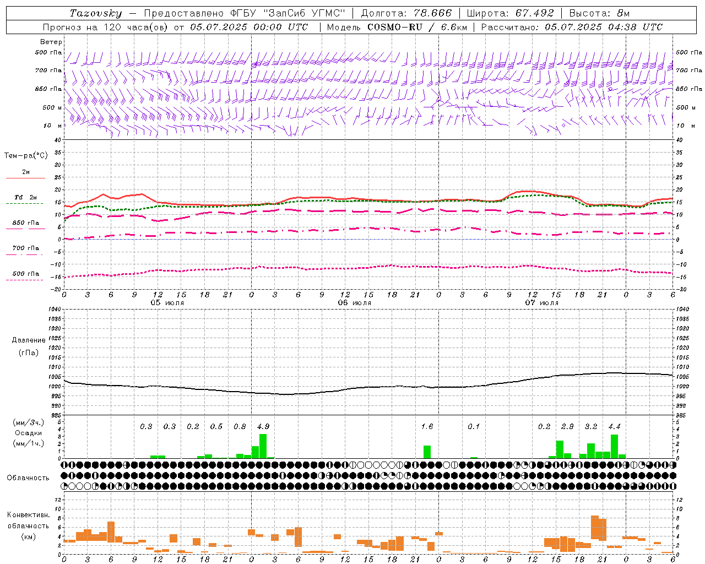Click the 0.1 precipitation total
This screenshot has width=705, height=564.
pyautogui.click(x=474, y=426)
